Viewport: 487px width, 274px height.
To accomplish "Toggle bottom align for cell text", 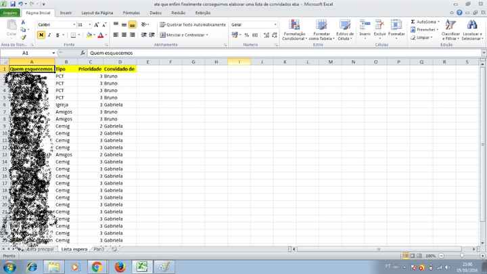I will click(133, 24).
